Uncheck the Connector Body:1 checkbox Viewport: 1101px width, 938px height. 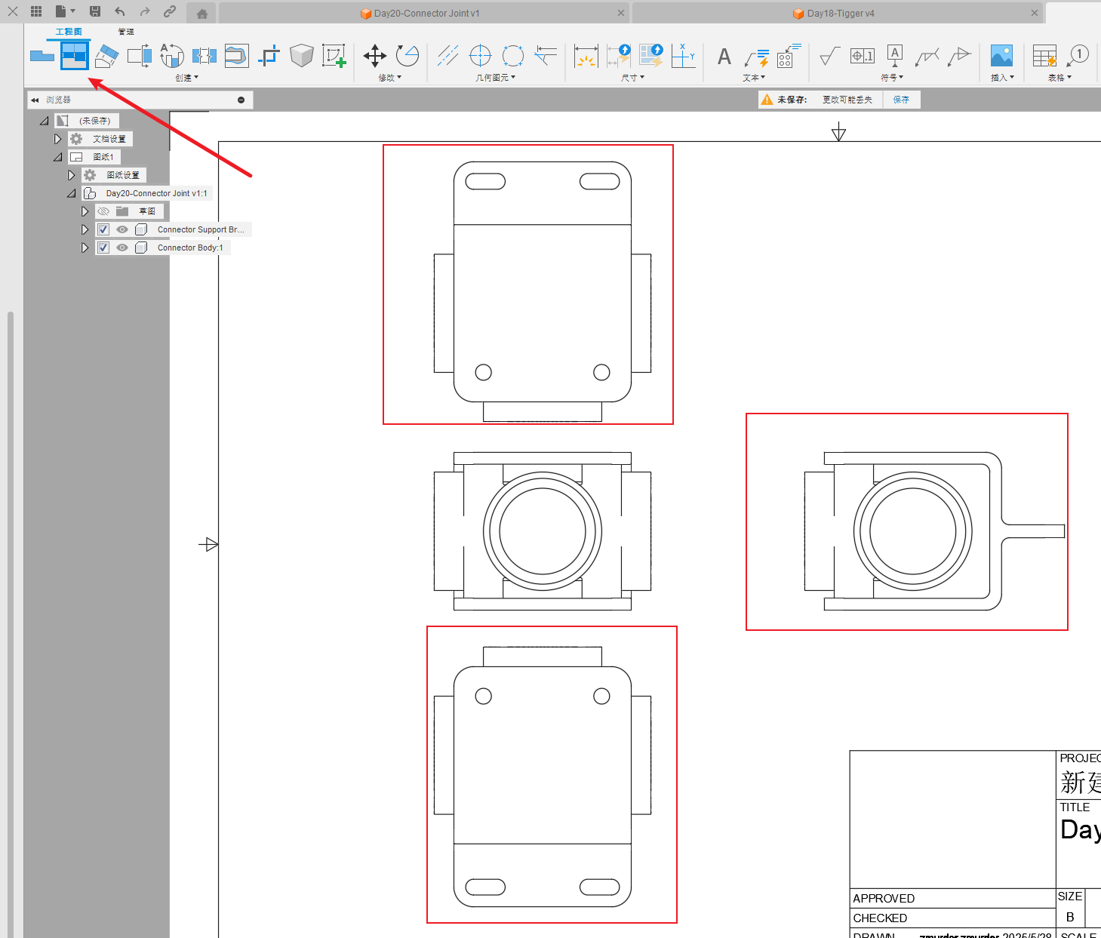pos(103,248)
